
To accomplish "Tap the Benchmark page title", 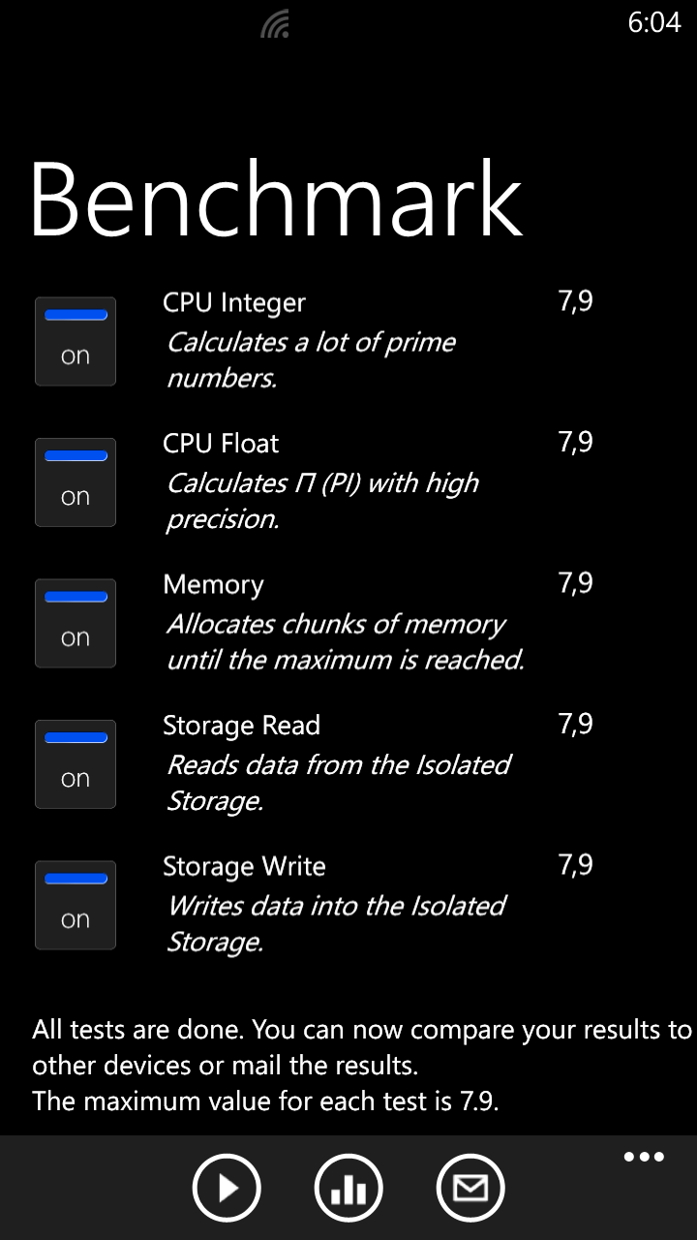I will point(277,199).
